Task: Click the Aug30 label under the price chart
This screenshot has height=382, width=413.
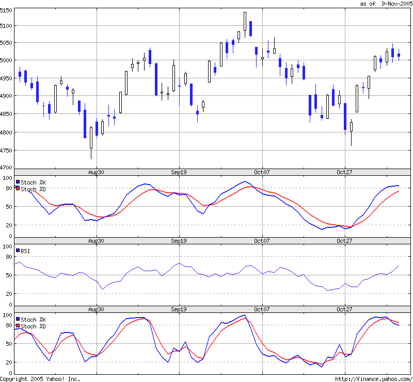Action: pos(96,172)
